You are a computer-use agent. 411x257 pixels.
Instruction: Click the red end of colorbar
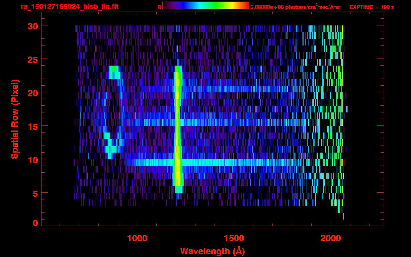(244, 5)
